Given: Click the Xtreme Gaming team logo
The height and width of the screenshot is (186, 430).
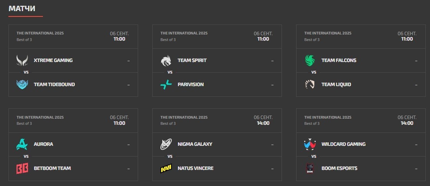Looking at the screenshot, I should [x=22, y=60].
